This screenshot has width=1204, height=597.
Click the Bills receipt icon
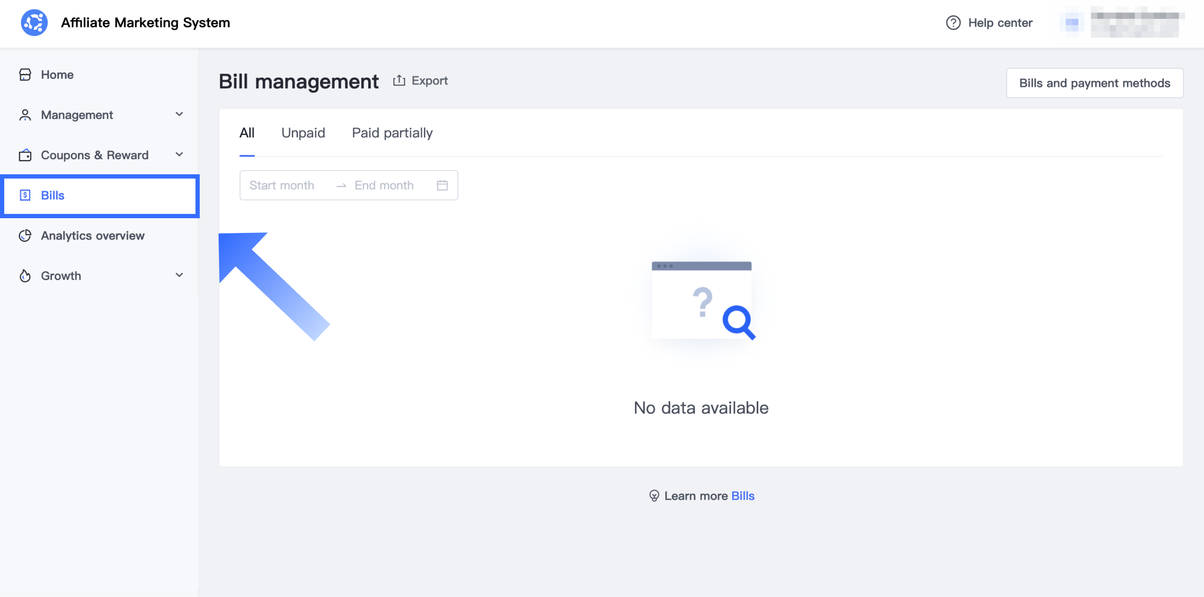[25, 196]
